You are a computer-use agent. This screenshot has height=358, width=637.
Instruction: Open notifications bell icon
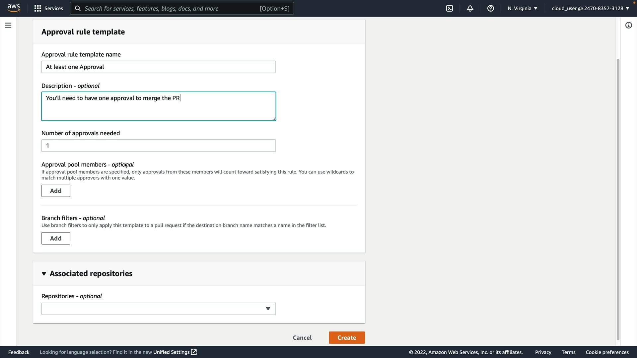click(470, 8)
